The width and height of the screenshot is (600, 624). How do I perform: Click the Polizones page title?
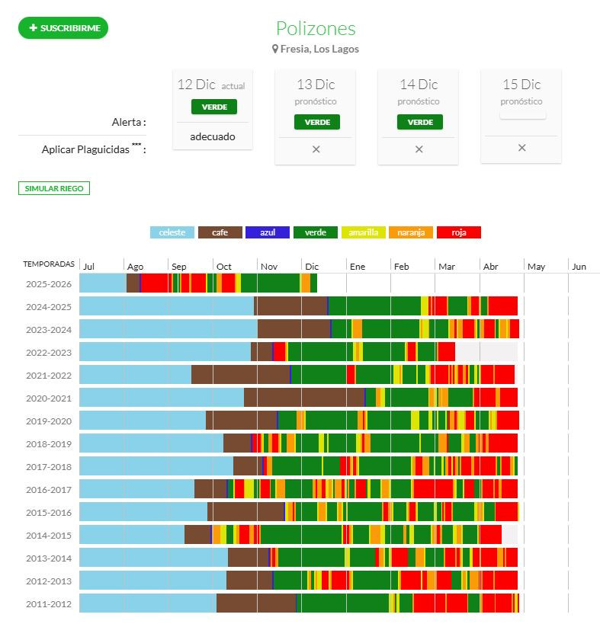316,29
